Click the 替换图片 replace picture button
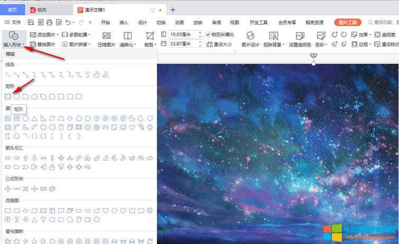This screenshot has height=244, width=399. tap(42, 44)
